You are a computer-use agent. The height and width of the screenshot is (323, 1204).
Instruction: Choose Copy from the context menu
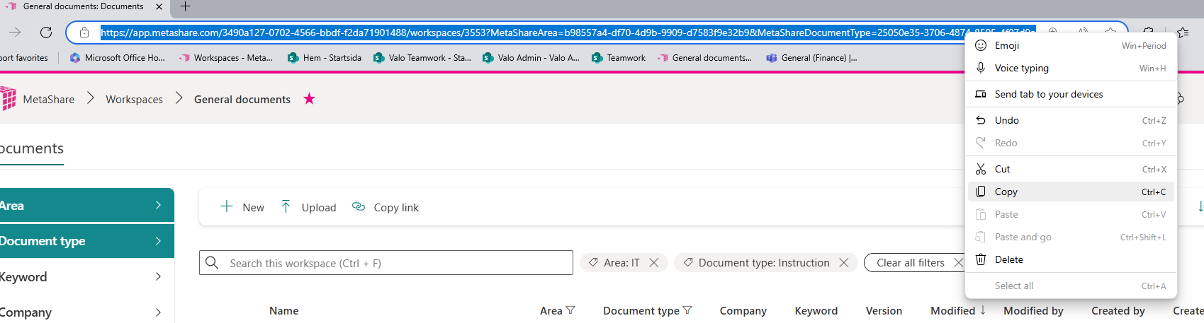tap(1006, 192)
